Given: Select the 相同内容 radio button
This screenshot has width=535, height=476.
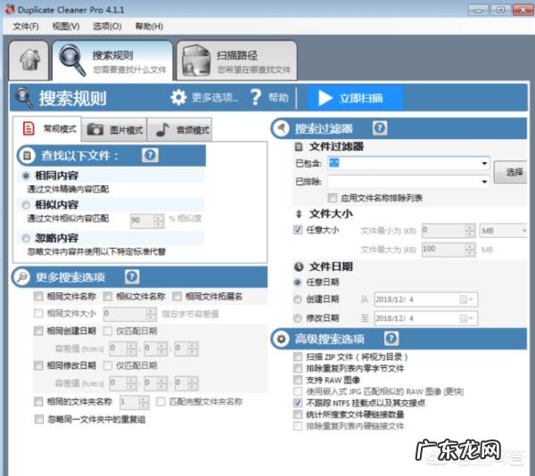Looking at the screenshot, I should tap(26, 176).
